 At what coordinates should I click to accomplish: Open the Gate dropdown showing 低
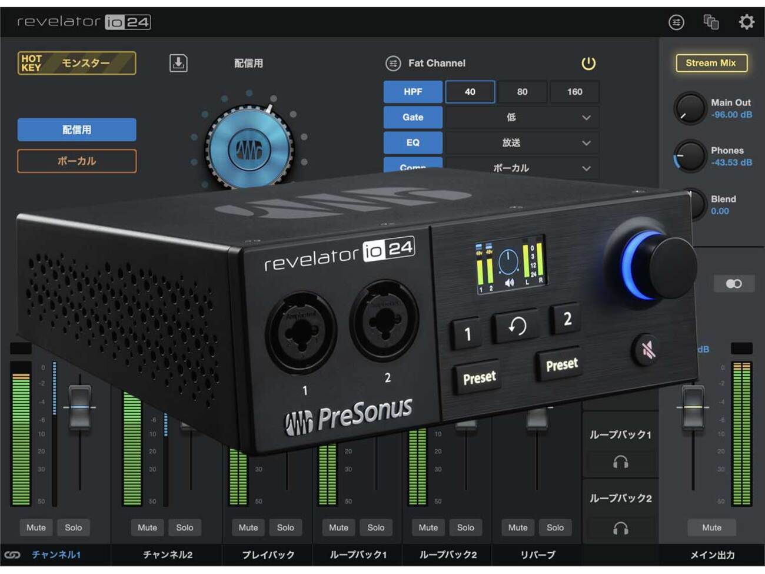click(x=522, y=117)
